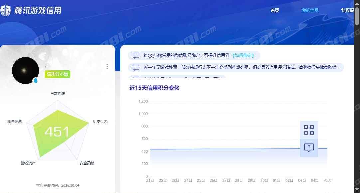Viewport: 360px width, 193px height.
Task: Open 我的信用 tab
Action: tap(310, 10)
